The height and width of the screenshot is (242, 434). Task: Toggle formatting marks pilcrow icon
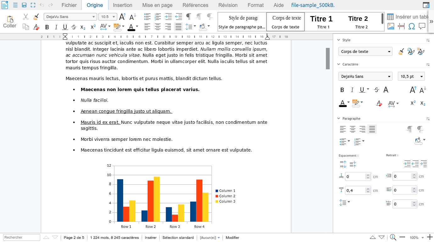(x=189, y=17)
